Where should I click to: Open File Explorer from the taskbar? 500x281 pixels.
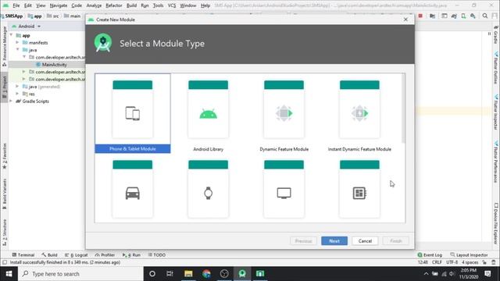[x=188, y=274]
